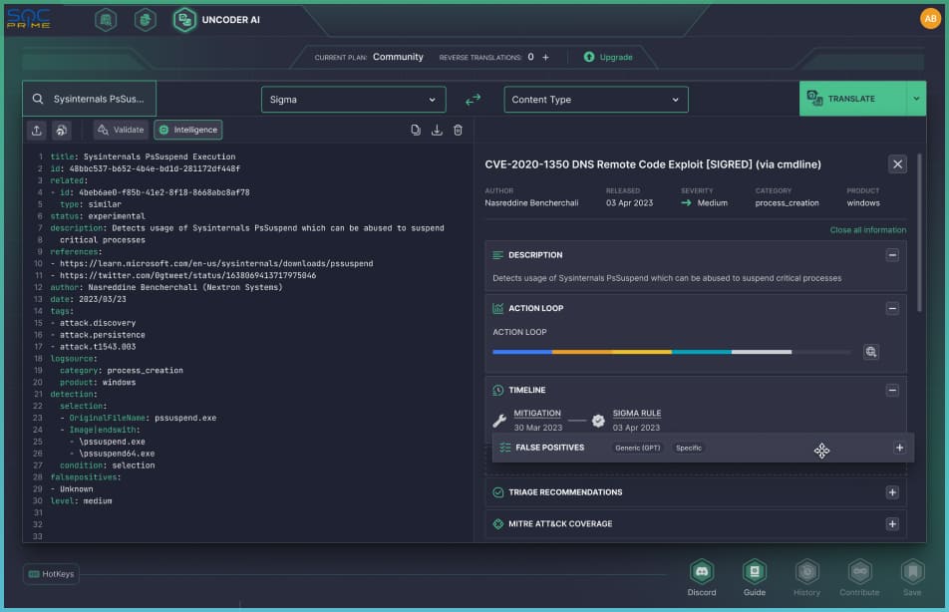Open the Content Type dropdown
The width and height of the screenshot is (949, 612).
coord(595,100)
